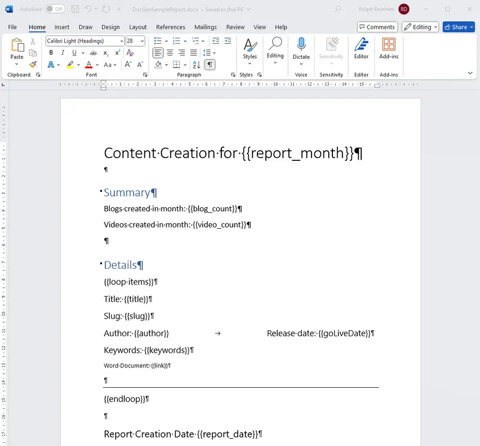480x446 pixels.
Task: Apply subscript formatting
Action: [x=106, y=53]
